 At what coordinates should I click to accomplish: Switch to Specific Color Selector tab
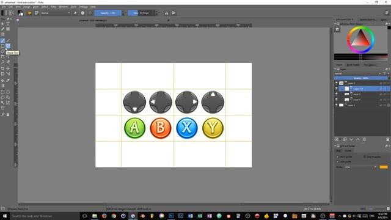(367, 20)
